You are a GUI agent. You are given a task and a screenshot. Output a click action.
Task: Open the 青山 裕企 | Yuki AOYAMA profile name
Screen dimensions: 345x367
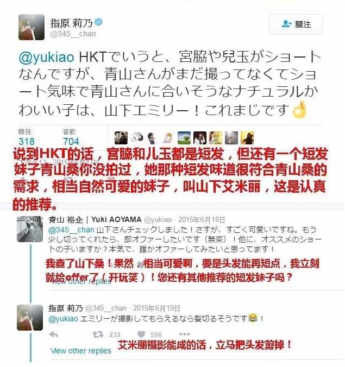95,219
